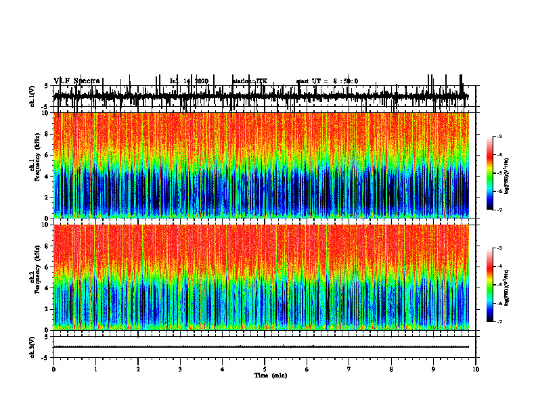This screenshot has width=536, height=414.
Task: Select the log(PSD) label beside ch.2 colorbar
Action: (507, 288)
